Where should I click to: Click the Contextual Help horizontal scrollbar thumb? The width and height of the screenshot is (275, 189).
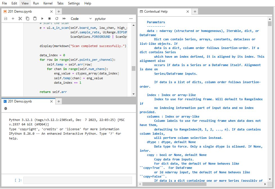coord(174,184)
